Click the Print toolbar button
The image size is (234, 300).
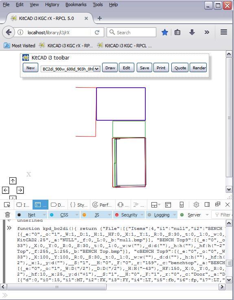(x=161, y=68)
